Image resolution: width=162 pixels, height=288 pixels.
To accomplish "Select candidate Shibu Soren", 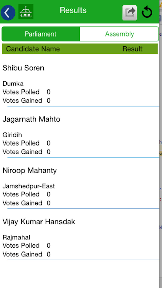I will (23, 68).
